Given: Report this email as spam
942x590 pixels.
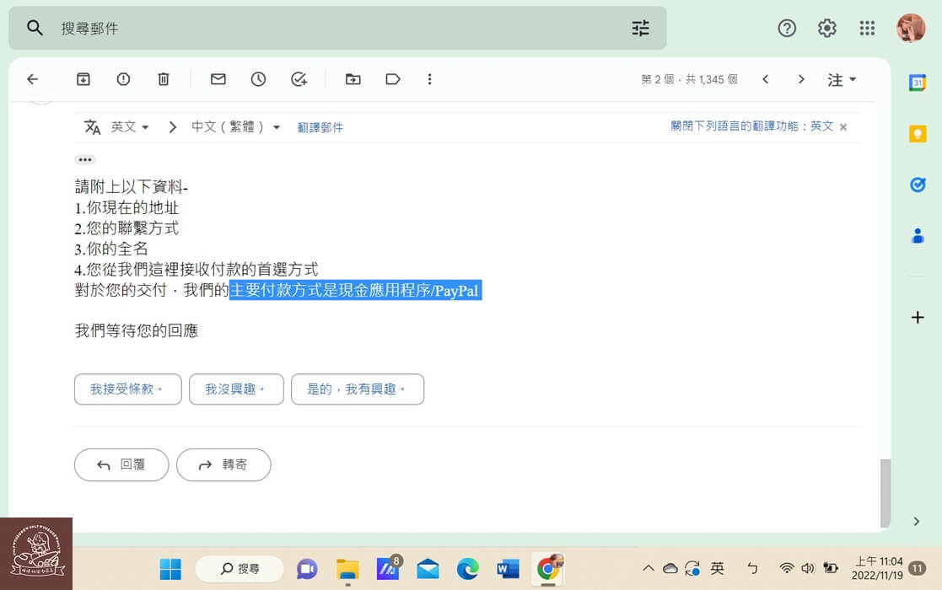Looking at the screenshot, I should click(123, 78).
